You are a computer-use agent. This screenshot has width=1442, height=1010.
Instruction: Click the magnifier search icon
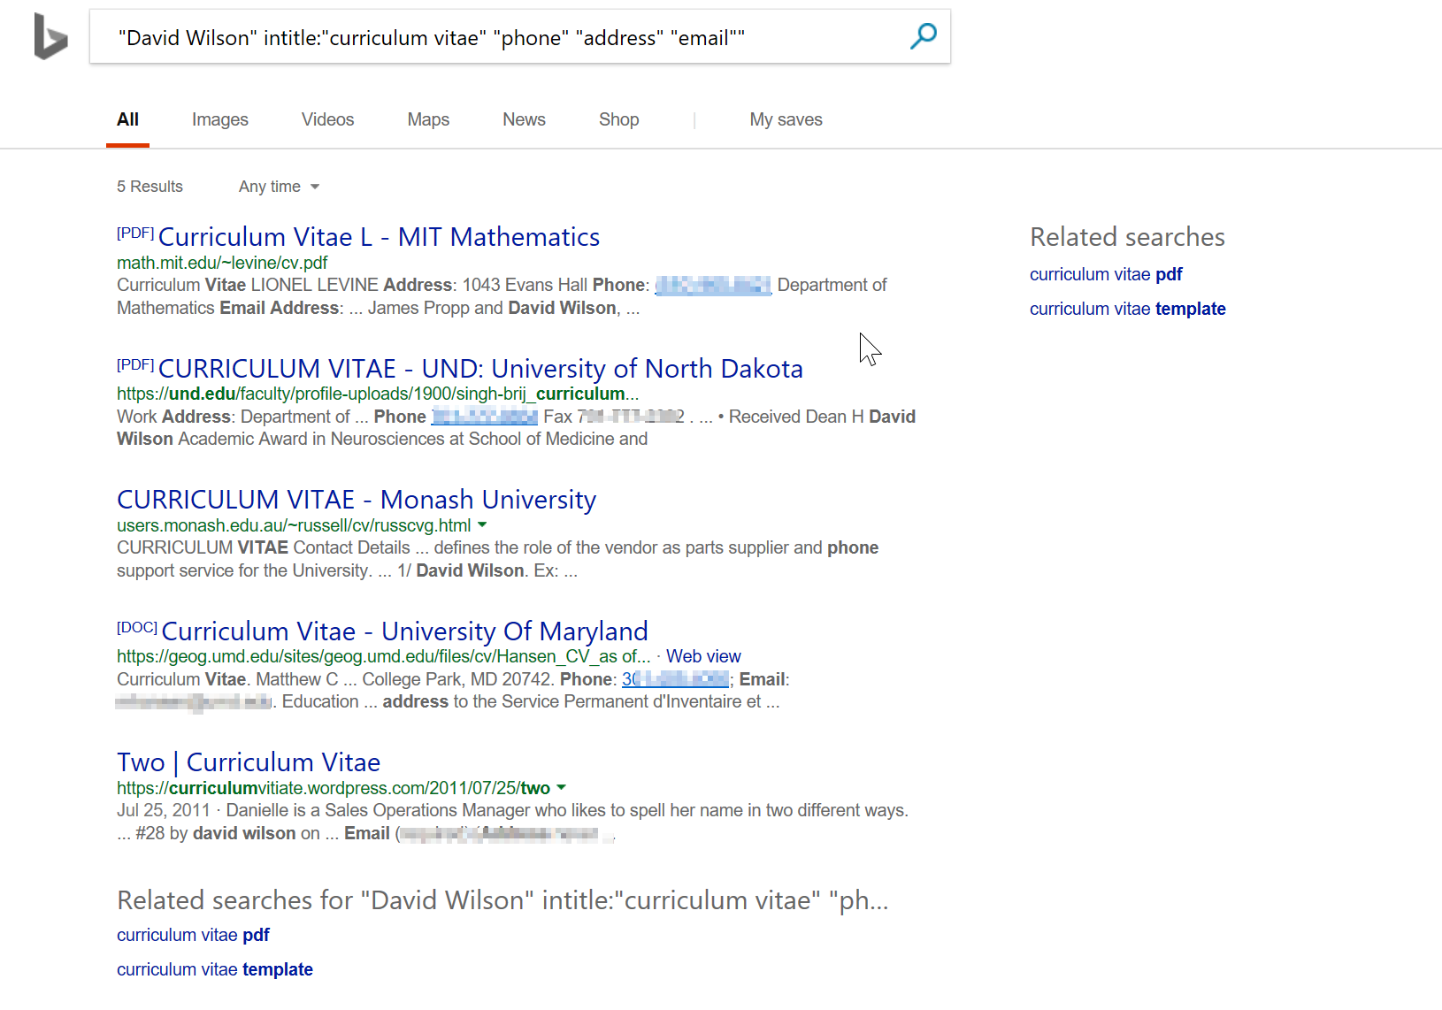tap(924, 36)
